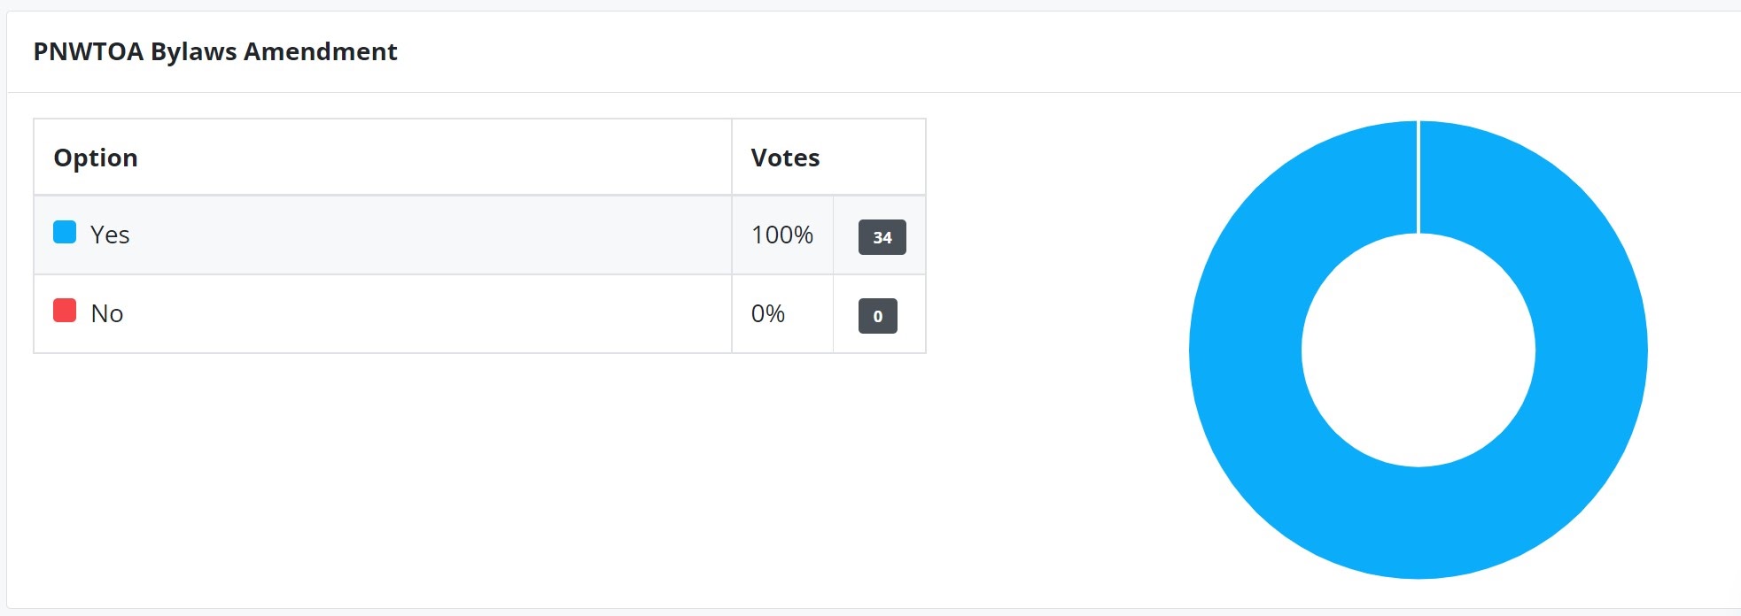Viewport: 1741px width, 616px height.
Task: Click the red No color swatch
Action: pyautogui.click(x=65, y=311)
